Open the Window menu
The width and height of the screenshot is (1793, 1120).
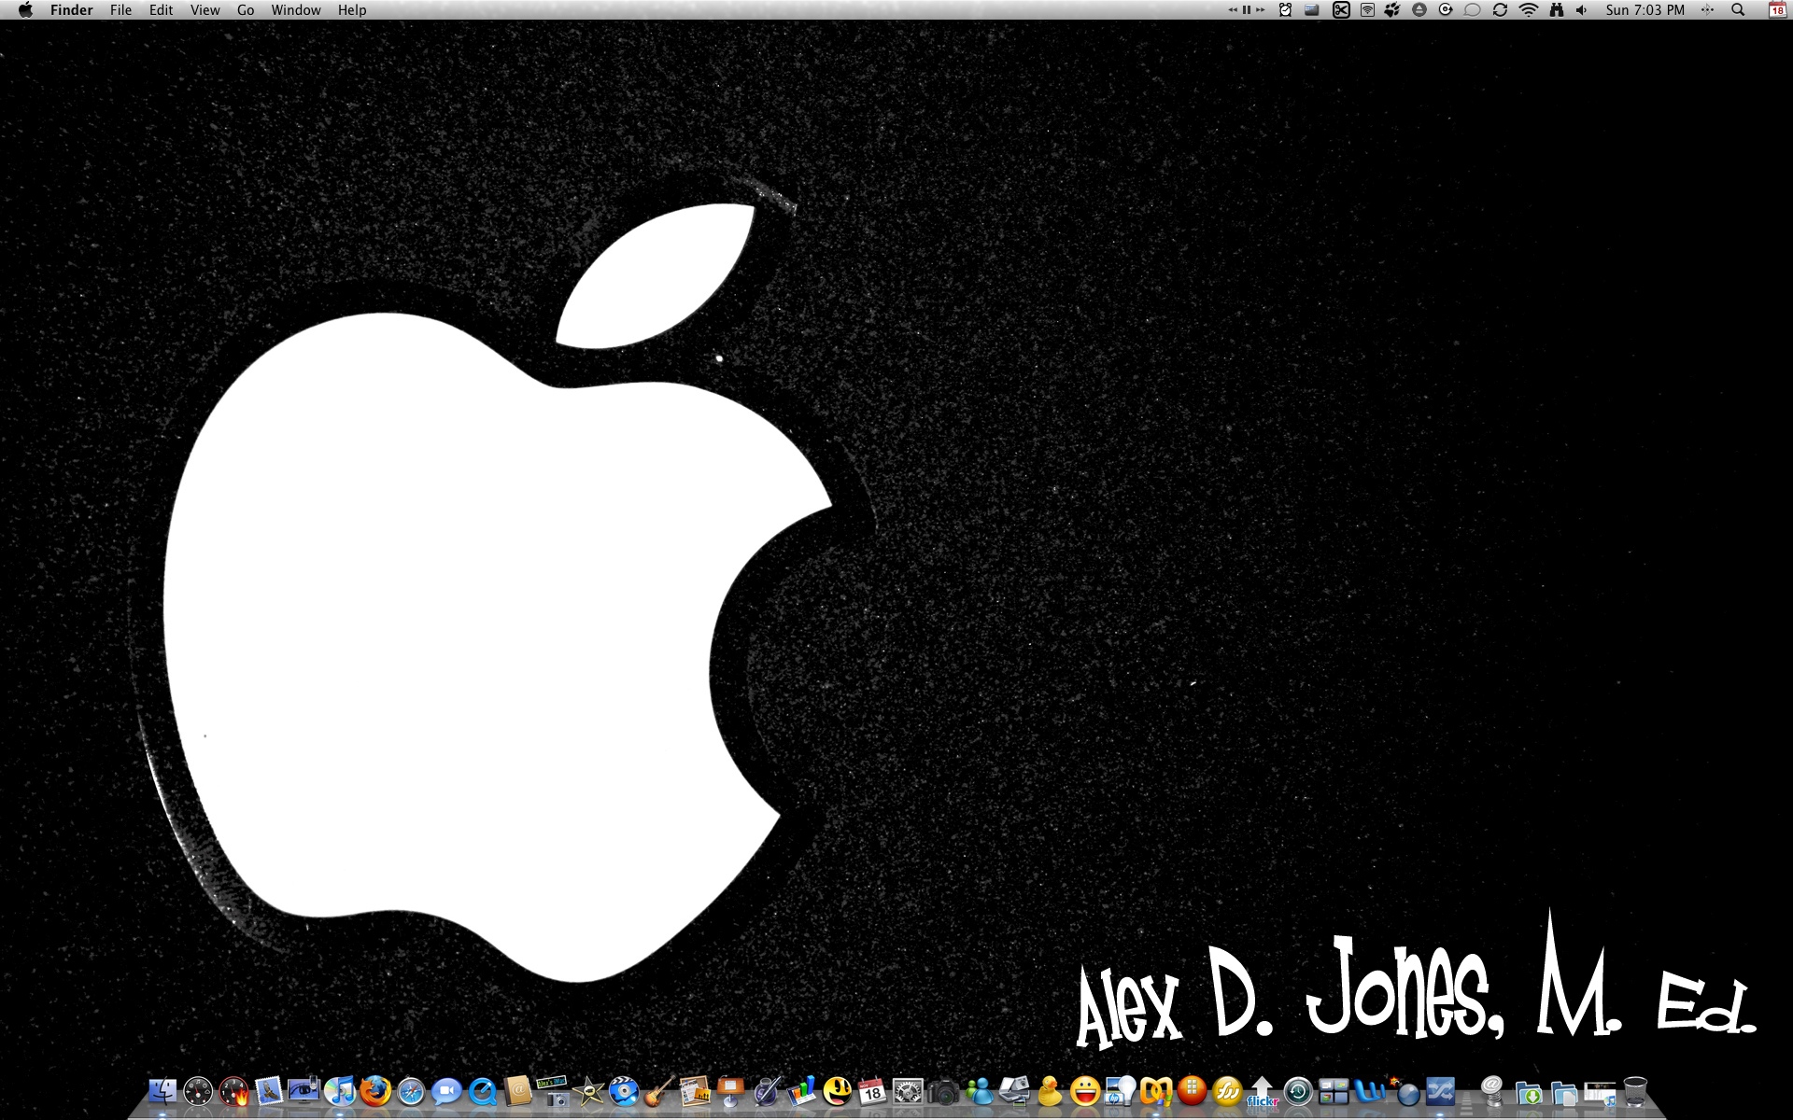pos(296,10)
